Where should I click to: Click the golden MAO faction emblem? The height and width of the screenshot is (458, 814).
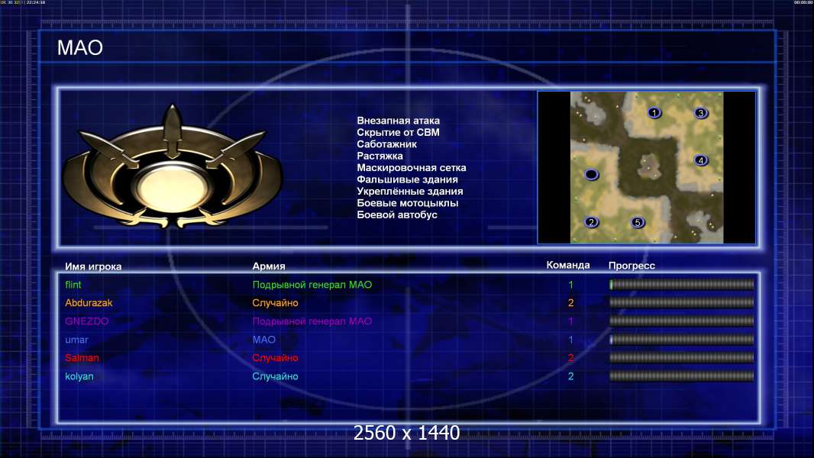(173, 167)
